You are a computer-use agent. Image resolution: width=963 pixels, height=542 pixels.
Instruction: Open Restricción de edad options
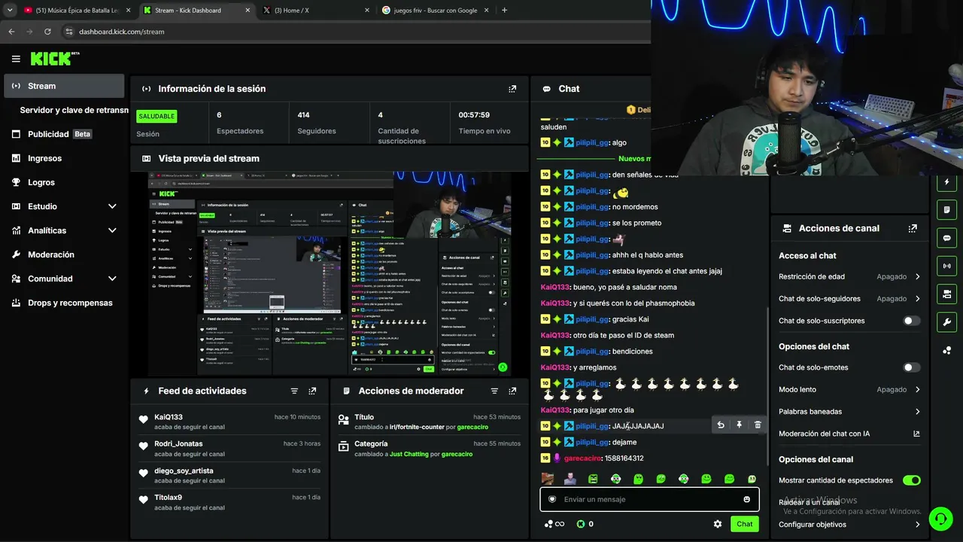coord(849,277)
